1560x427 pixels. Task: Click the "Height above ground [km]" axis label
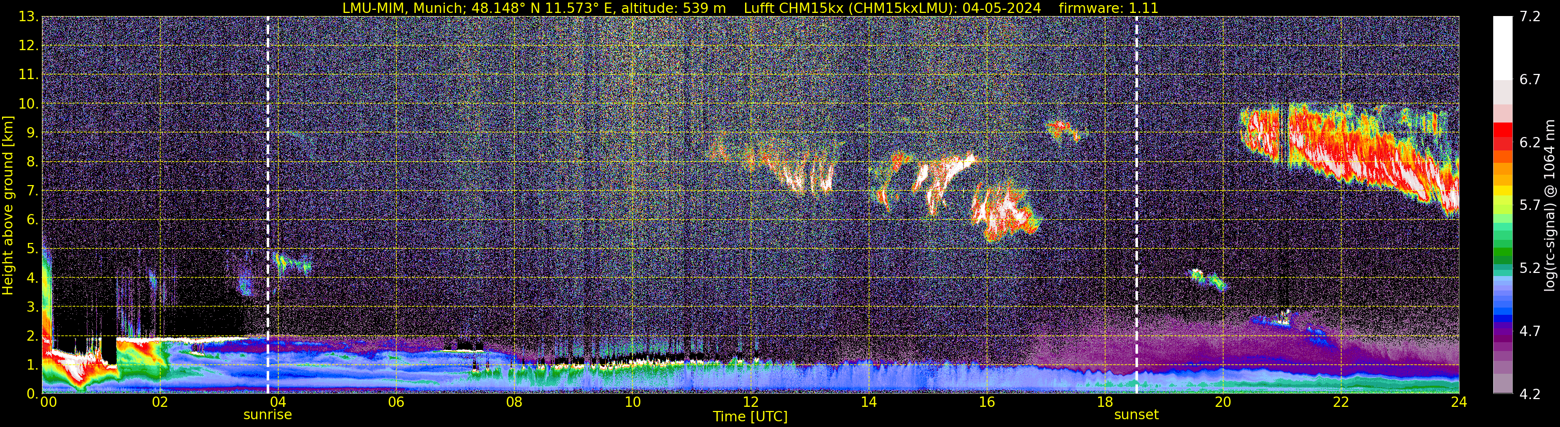pyautogui.click(x=8, y=206)
